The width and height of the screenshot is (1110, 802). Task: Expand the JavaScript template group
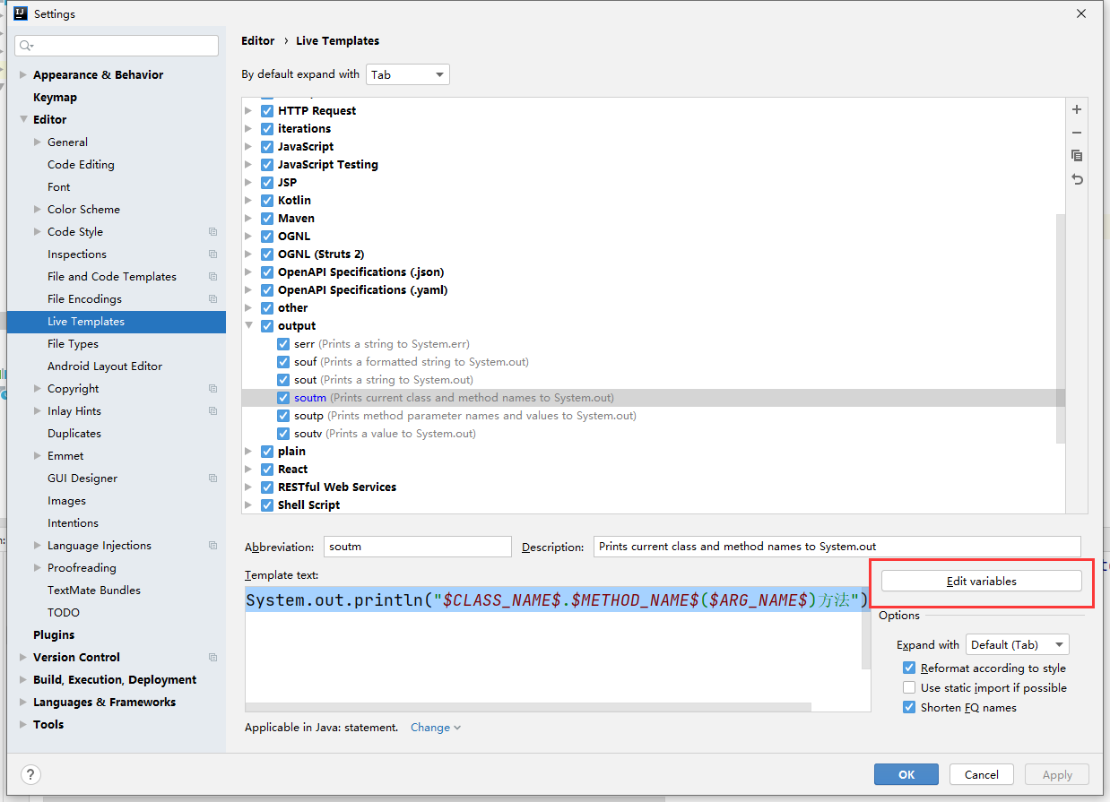248,147
